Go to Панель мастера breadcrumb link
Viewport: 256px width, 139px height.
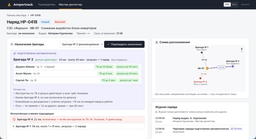click(16, 15)
